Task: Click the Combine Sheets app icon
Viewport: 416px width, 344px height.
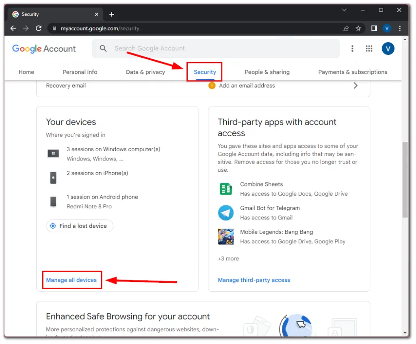Action: (x=226, y=189)
